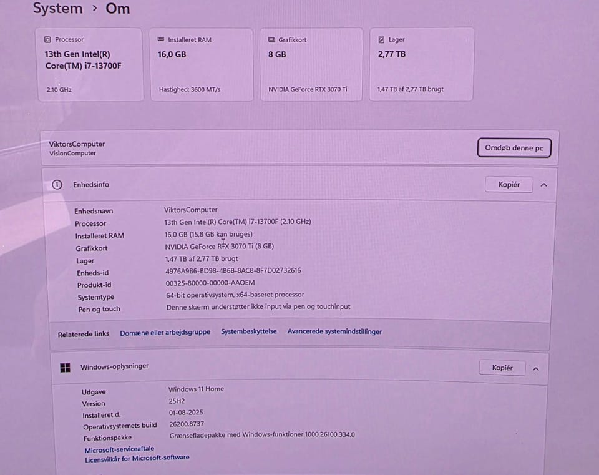
Task: Click the Lager storage icon
Action: point(381,40)
